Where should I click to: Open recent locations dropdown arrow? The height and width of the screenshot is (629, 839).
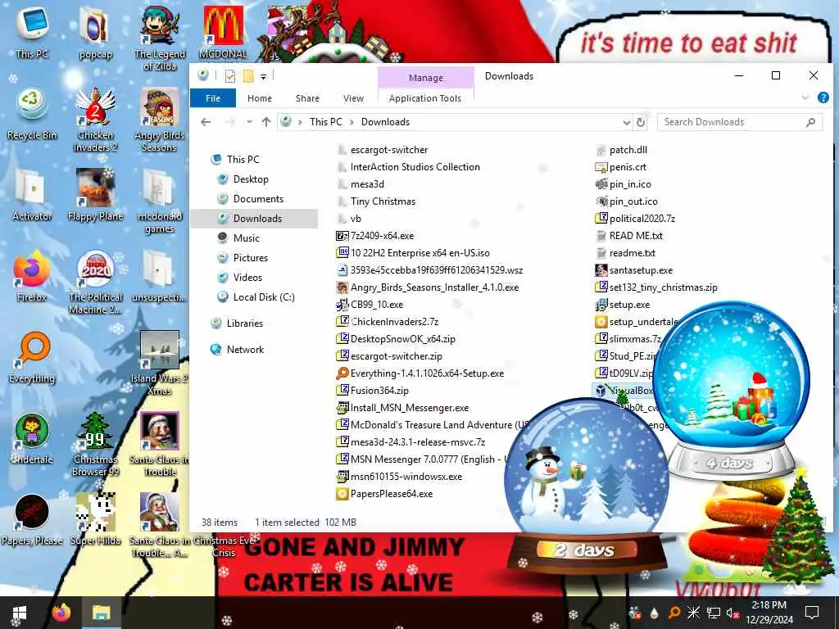click(249, 122)
